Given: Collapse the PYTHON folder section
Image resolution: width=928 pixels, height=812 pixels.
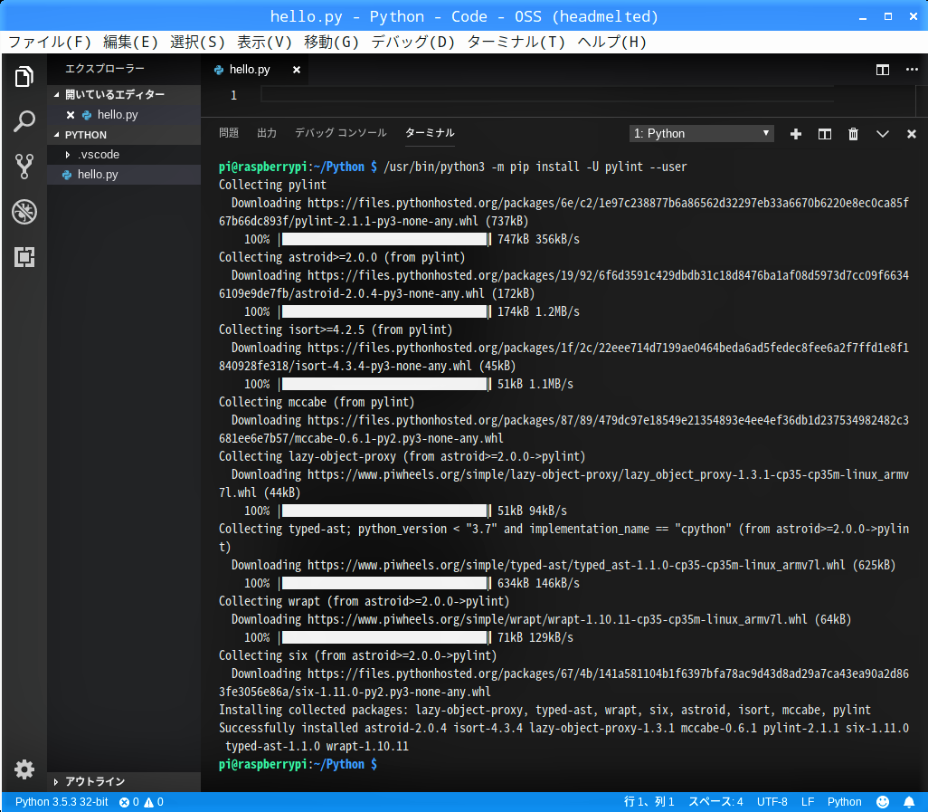Looking at the screenshot, I should coord(124,135).
